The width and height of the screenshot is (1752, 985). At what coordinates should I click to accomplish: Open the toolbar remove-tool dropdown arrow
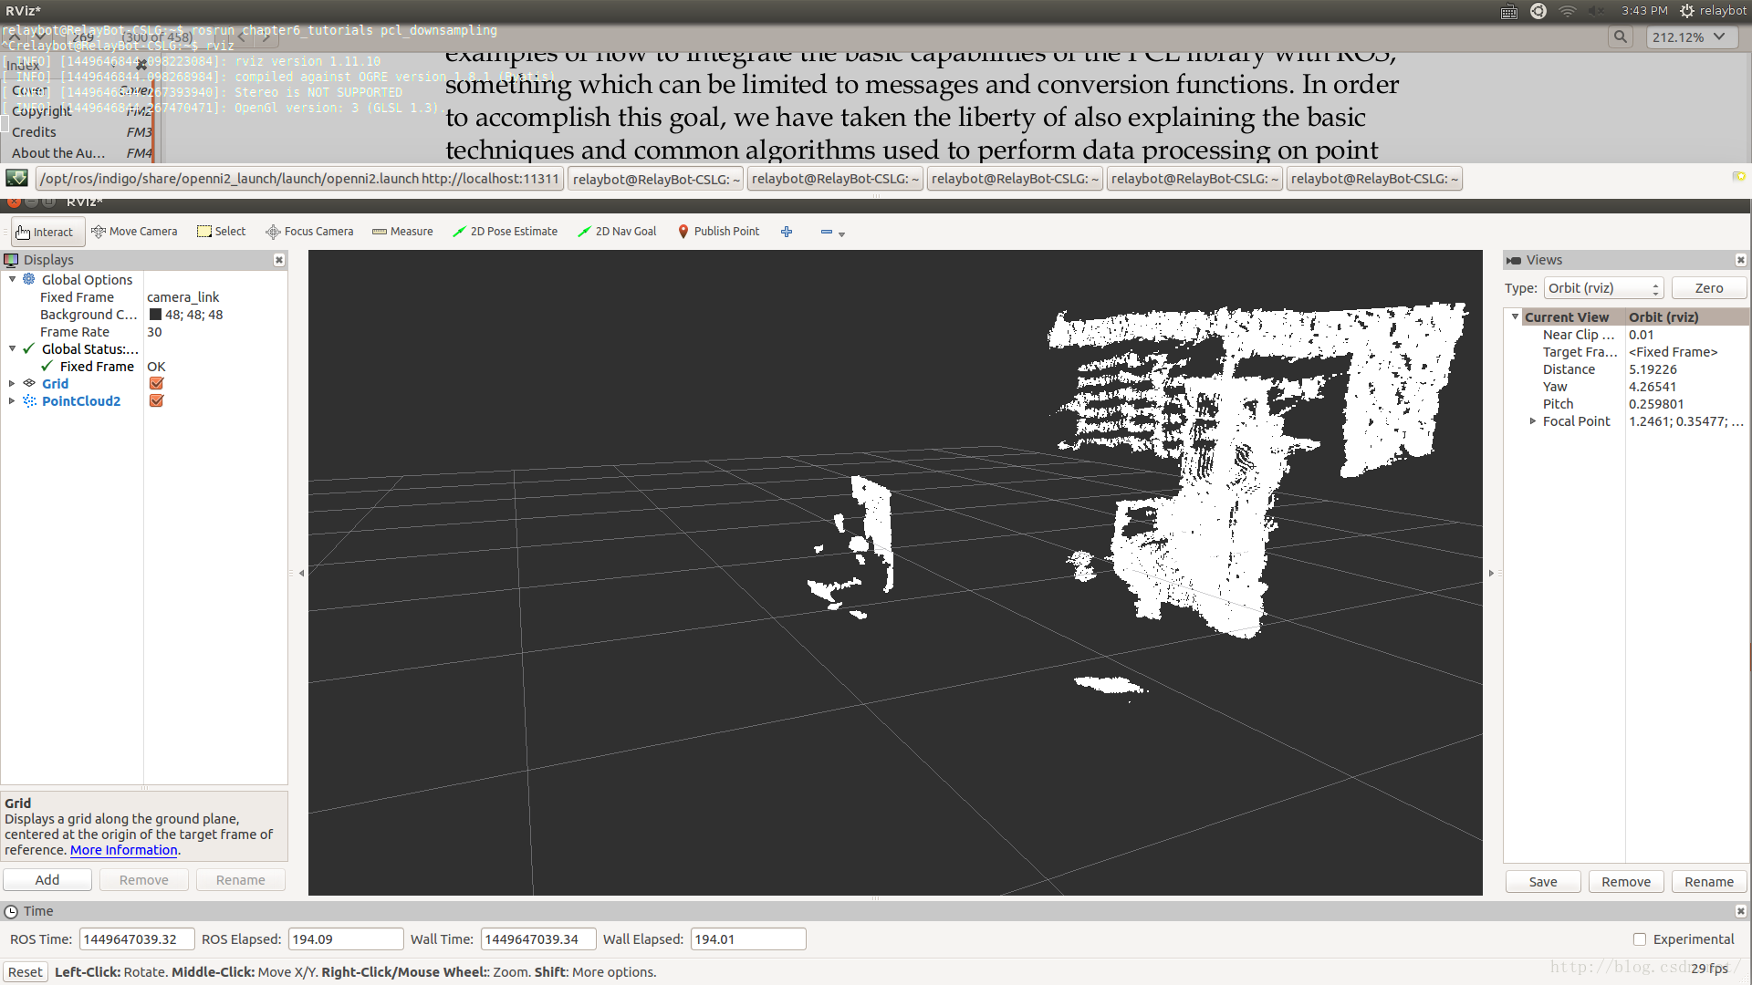[x=841, y=234]
